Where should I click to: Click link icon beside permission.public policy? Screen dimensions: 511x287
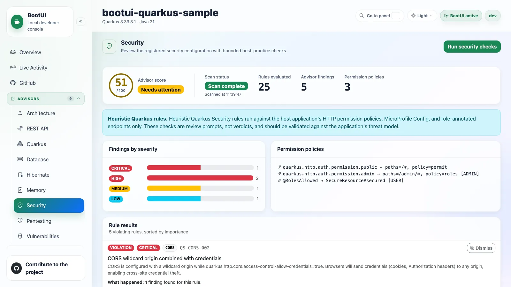tap(279, 167)
